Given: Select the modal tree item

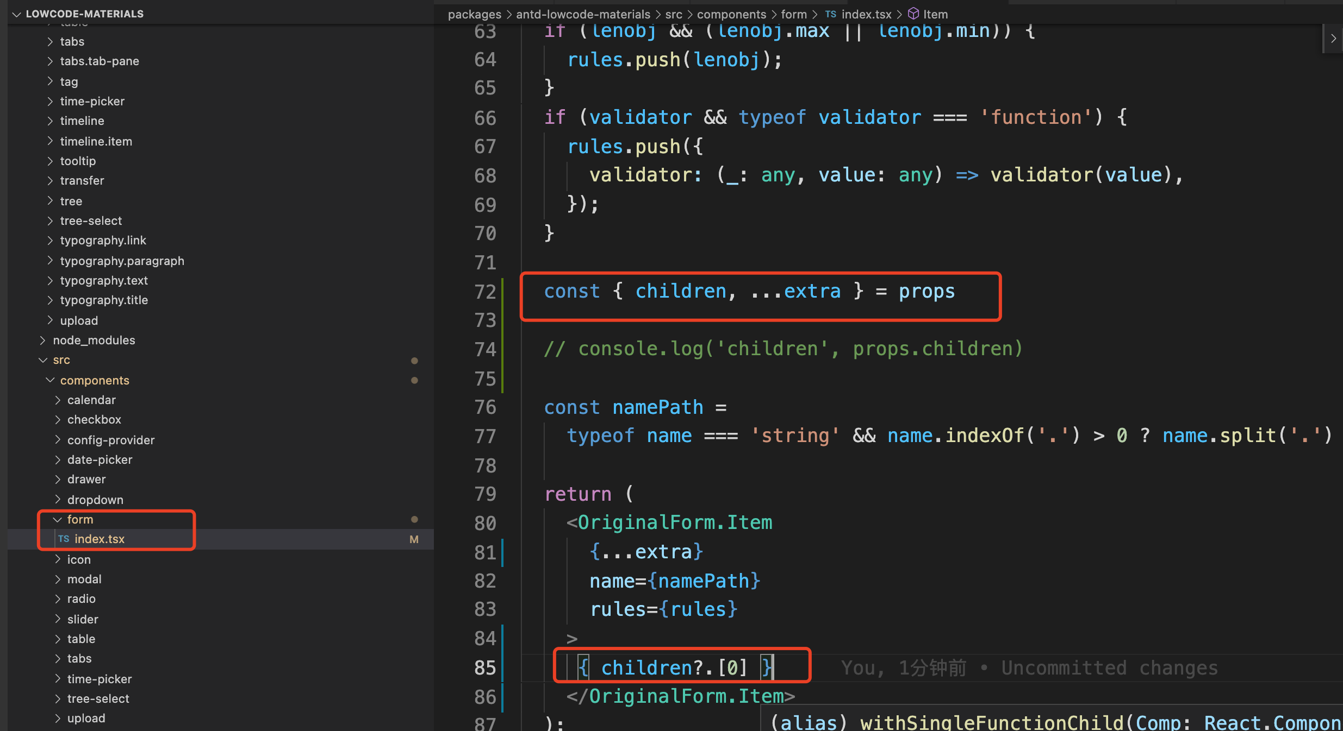Looking at the screenshot, I should point(84,579).
